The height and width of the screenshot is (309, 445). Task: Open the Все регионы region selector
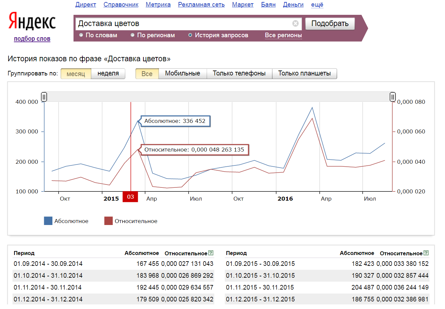point(283,35)
